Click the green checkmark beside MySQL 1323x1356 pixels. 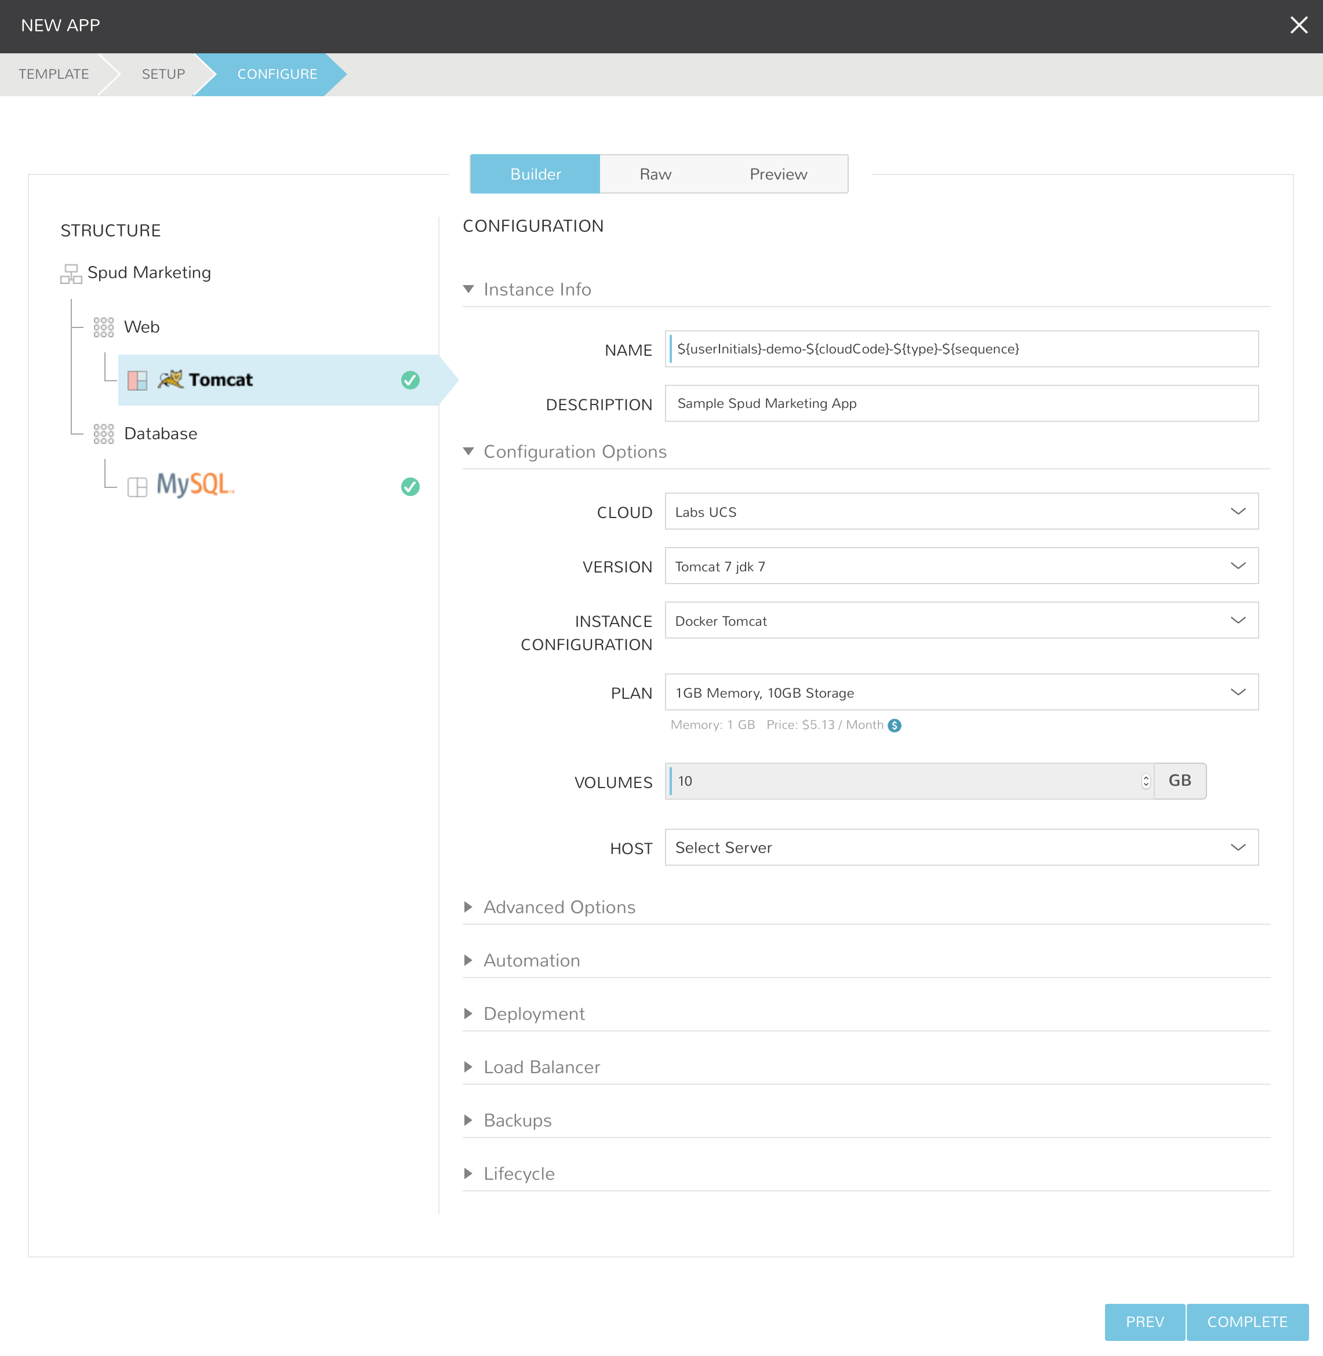click(410, 487)
